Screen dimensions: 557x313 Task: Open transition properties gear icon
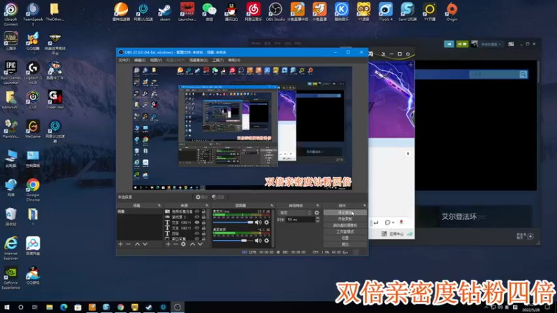(x=317, y=213)
